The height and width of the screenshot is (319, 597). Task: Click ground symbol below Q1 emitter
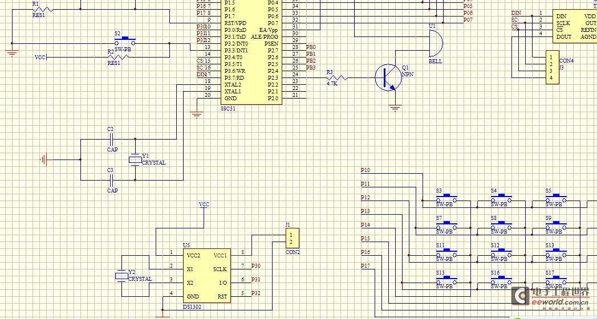pos(396,107)
